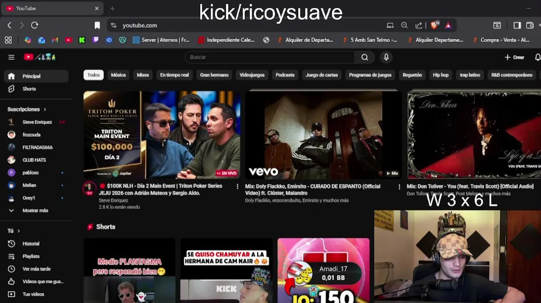Toggle the browser sidebar panel icon
541x303 pixels.
pos(517,25)
